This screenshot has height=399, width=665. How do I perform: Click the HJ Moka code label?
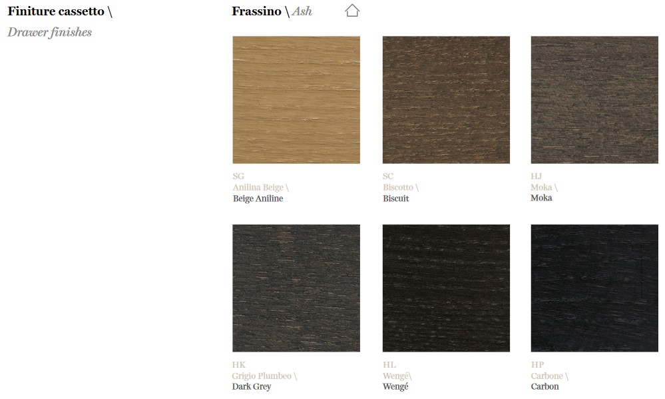click(x=537, y=176)
